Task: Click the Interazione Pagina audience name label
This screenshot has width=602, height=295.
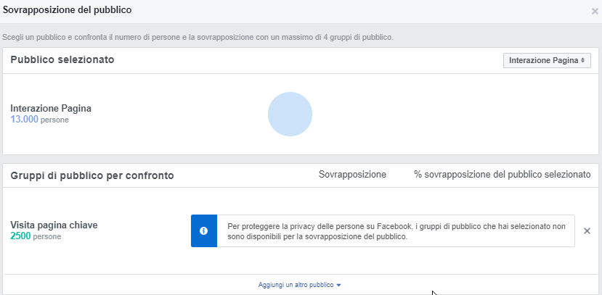Action: click(x=51, y=108)
